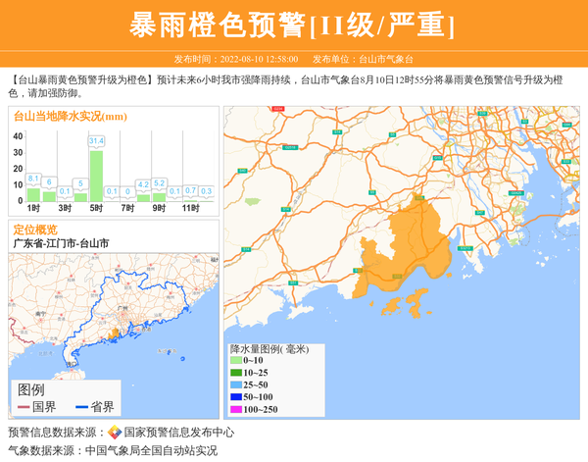
Task: Click the 0~10 light green legend swatch
Action: (x=235, y=360)
